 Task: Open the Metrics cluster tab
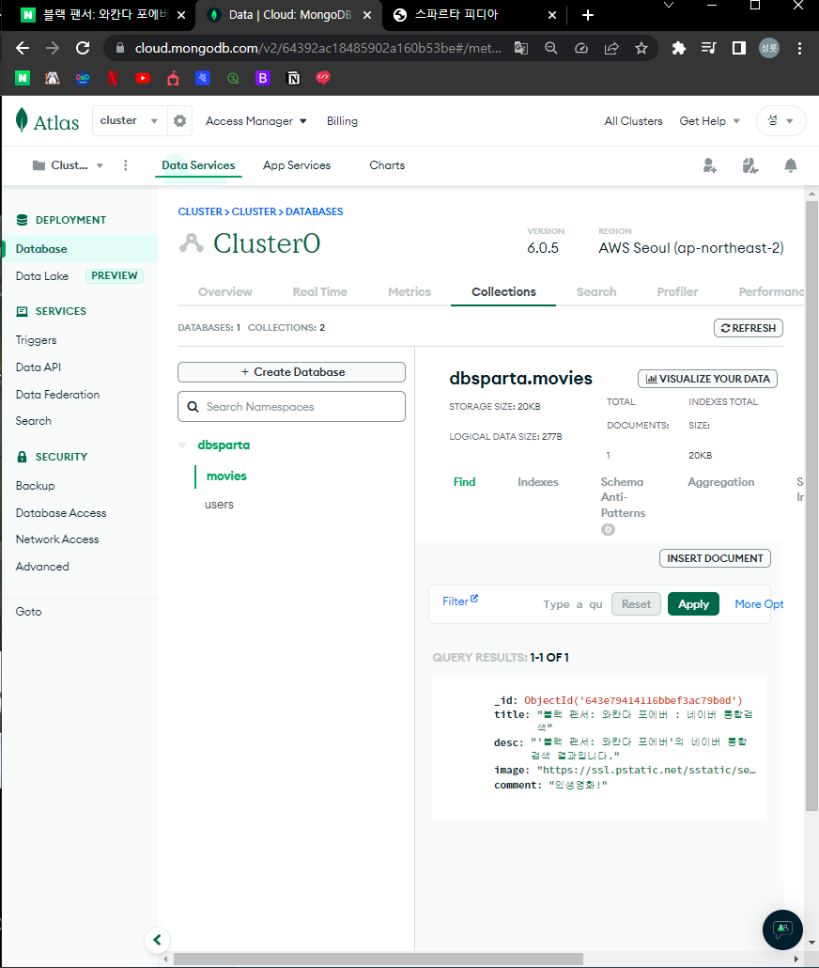(409, 292)
